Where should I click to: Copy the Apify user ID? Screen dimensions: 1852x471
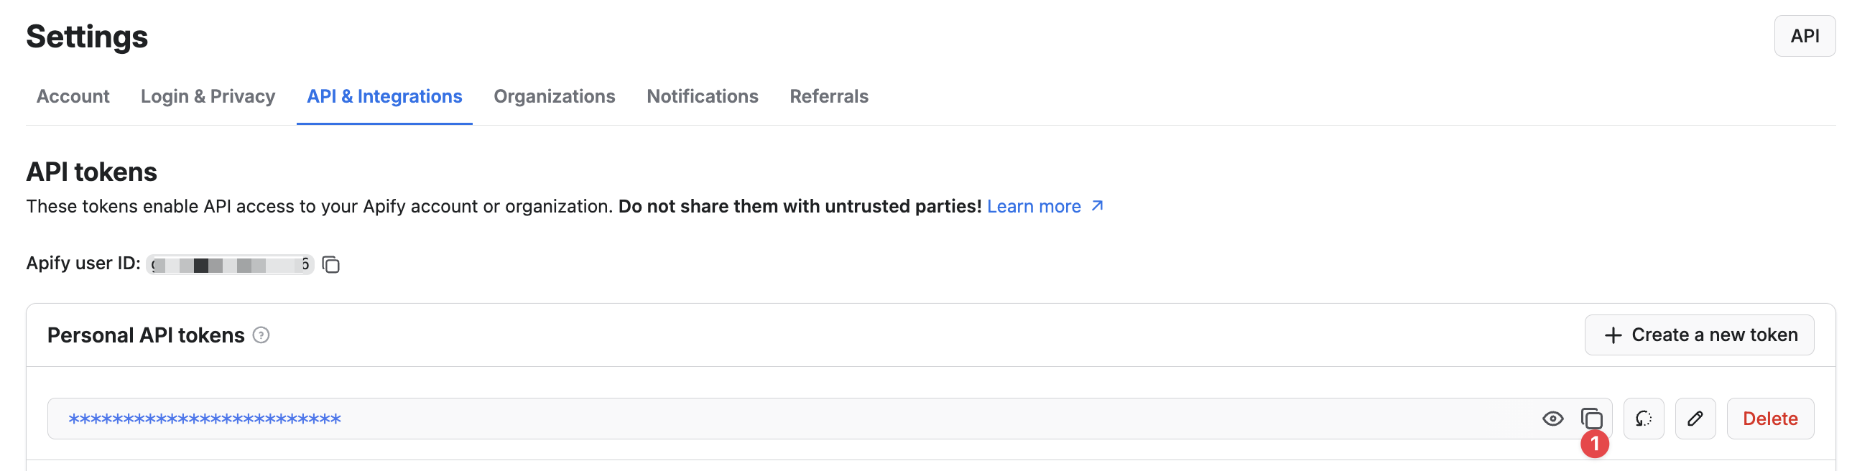tap(331, 265)
